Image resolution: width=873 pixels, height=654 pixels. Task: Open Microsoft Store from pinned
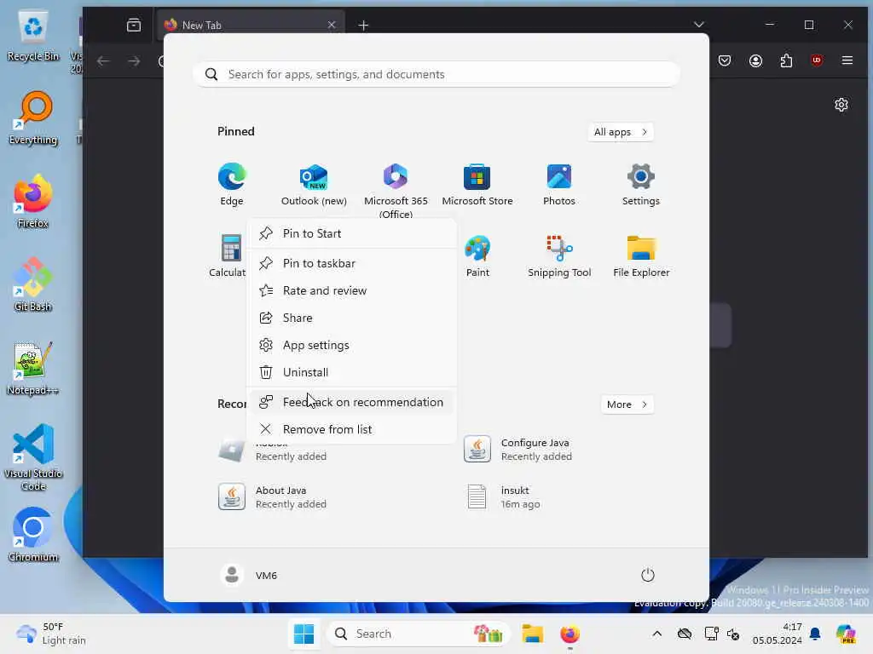coord(477,184)
